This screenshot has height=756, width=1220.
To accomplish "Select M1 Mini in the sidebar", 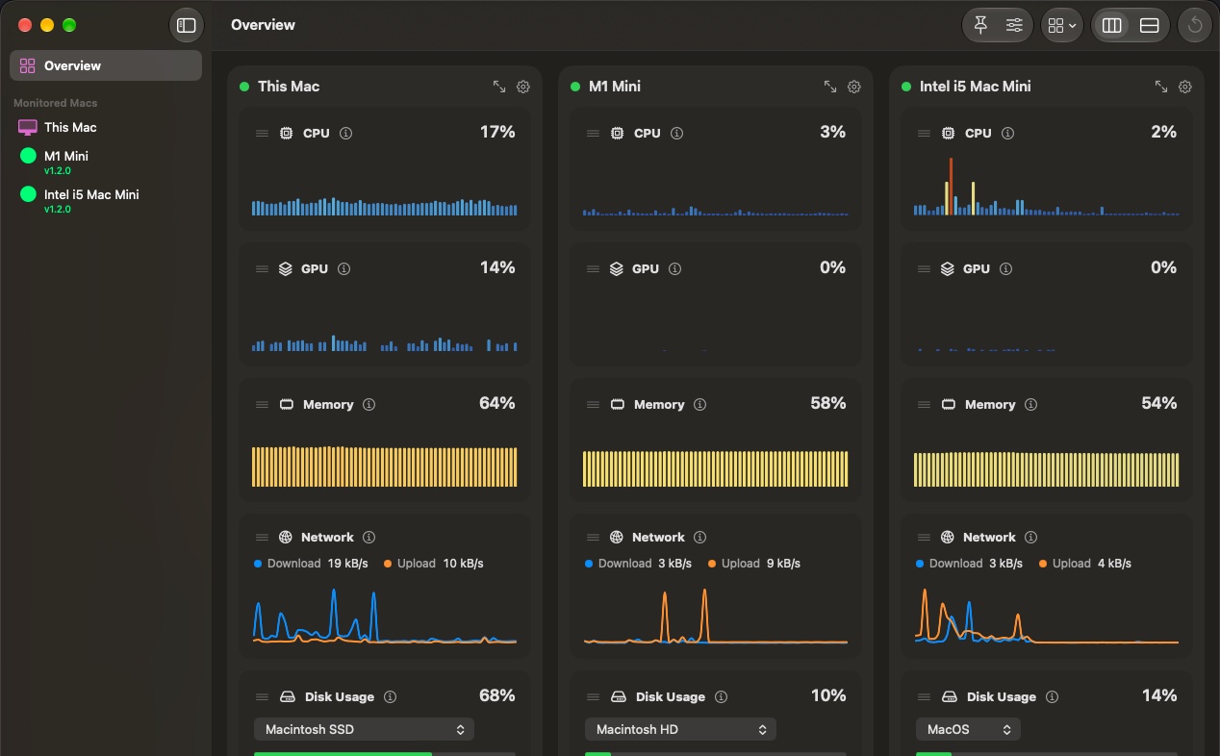I will (x=106, y=162).
